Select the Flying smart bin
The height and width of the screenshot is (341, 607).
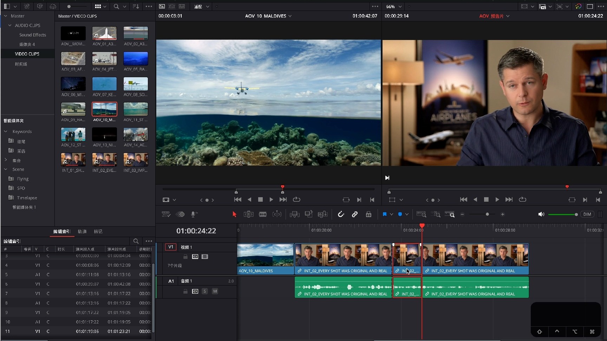point(23,179)
